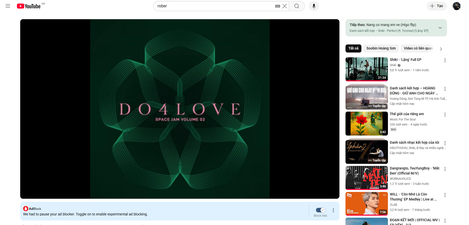Viewport: 469px width, 225px height.
Task: Open options for 'Mắt Đen' video
Action: (445, 169)
